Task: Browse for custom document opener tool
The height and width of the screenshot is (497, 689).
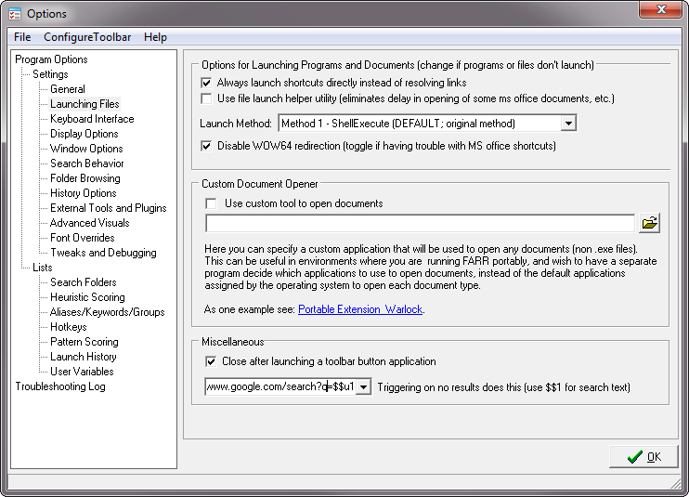Action: [x=649, y=223]
